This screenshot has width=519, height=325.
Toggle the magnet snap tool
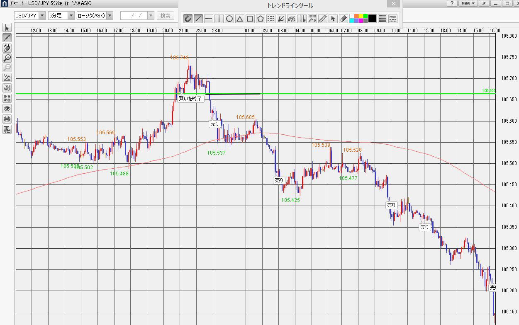(x=188, y=19)
